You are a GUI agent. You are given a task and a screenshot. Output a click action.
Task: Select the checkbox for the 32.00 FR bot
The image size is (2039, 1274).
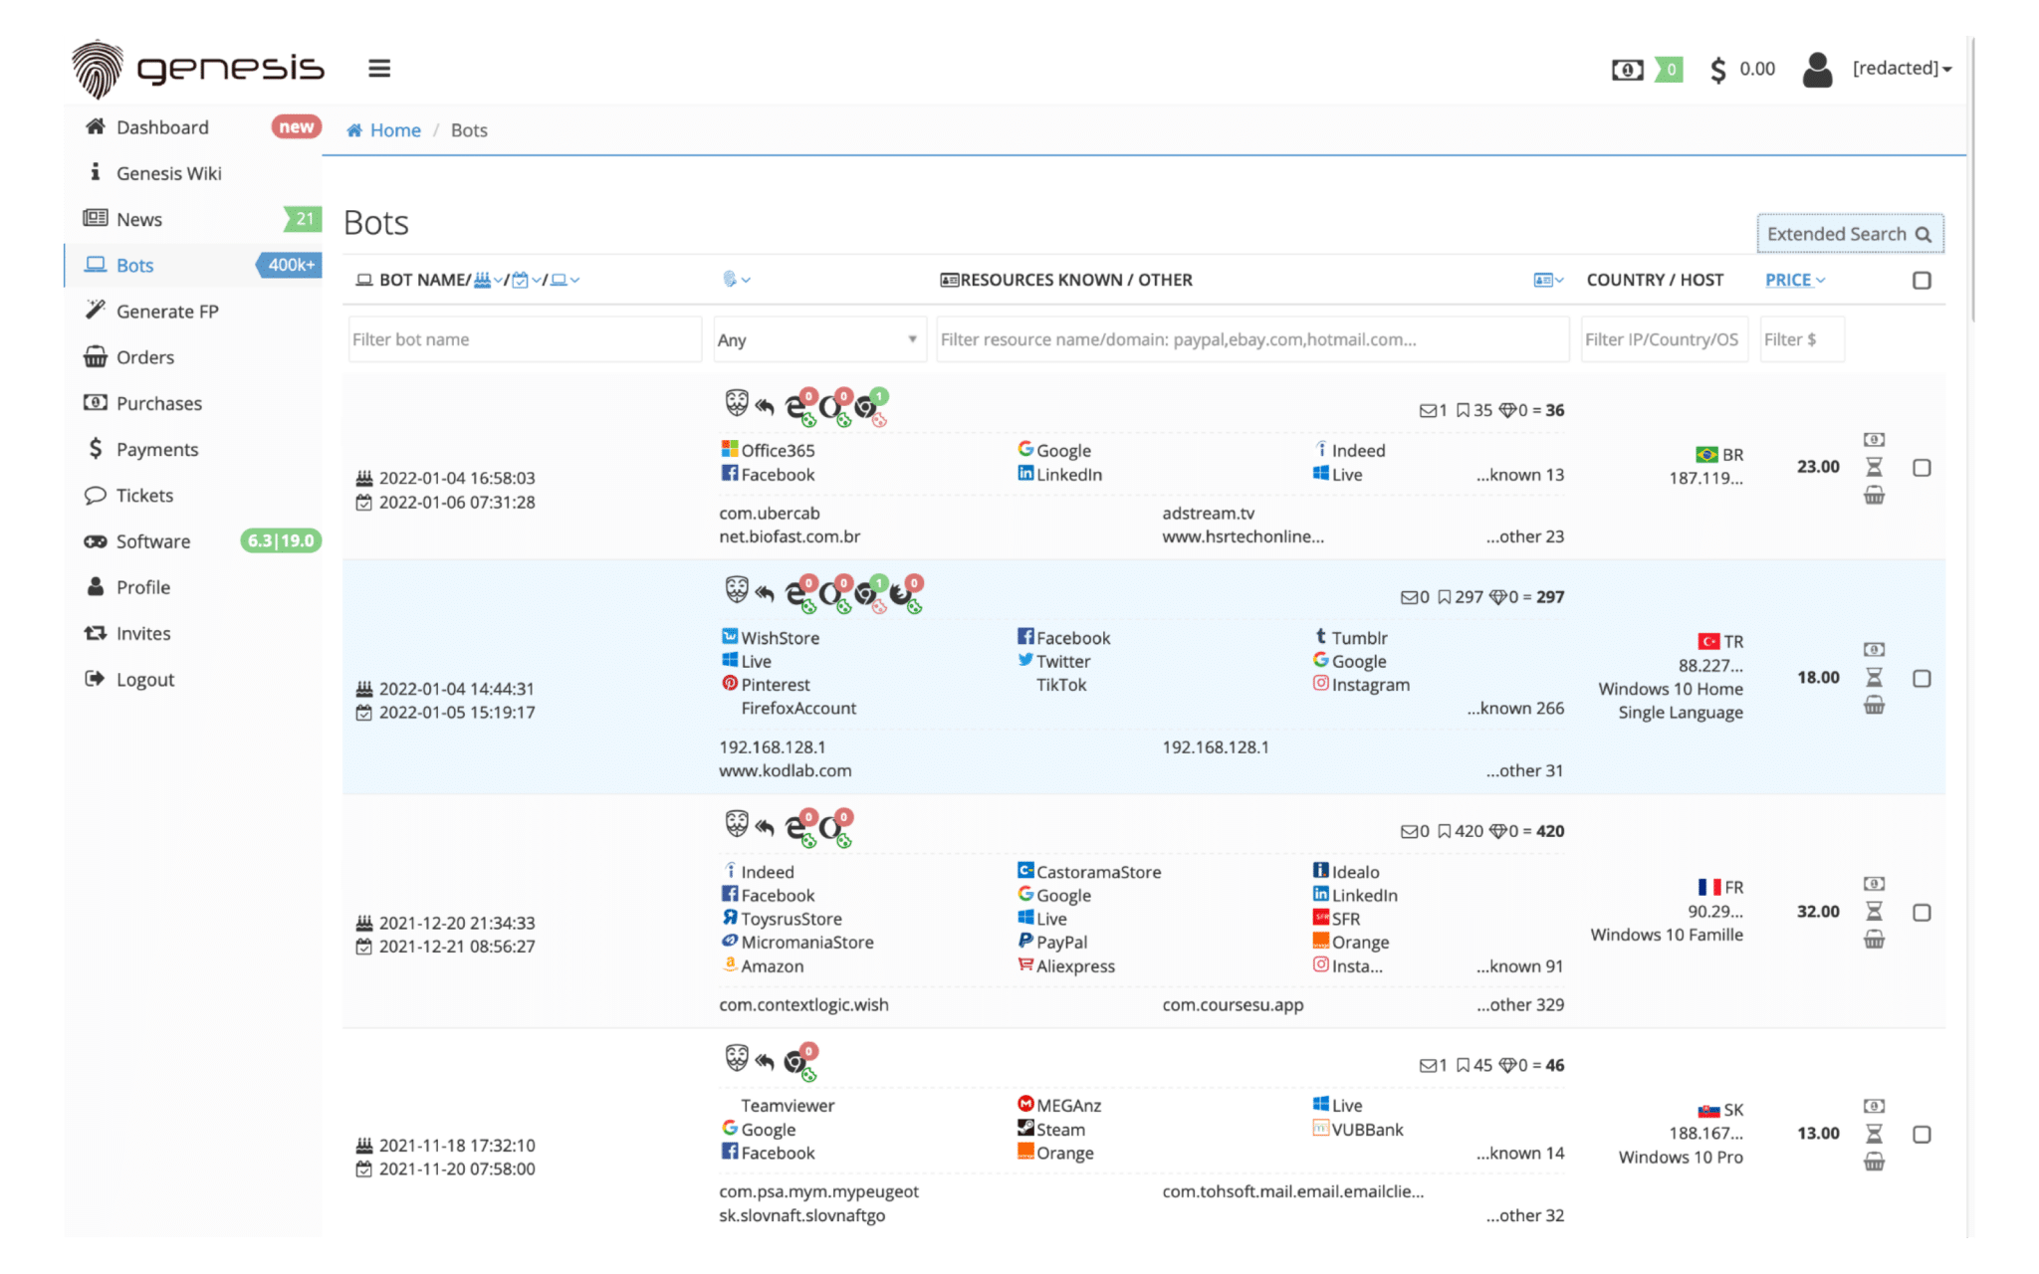1922,913
